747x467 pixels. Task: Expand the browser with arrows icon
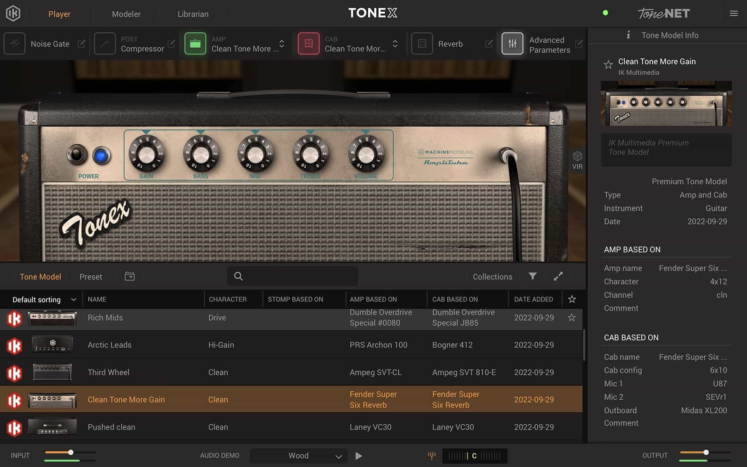[558, 276]
